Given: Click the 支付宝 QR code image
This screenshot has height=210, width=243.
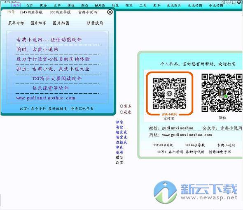Looking at the screenshot, I should tap(170, 94).
